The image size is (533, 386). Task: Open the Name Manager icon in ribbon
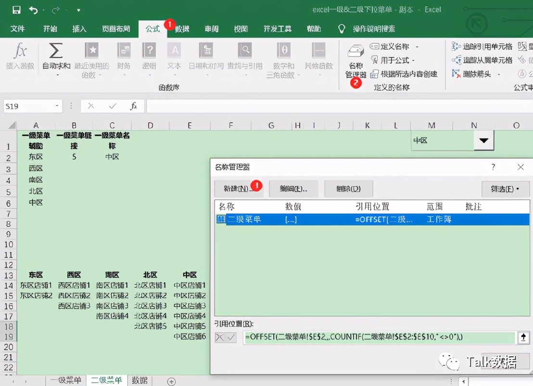tap(355, 52)
